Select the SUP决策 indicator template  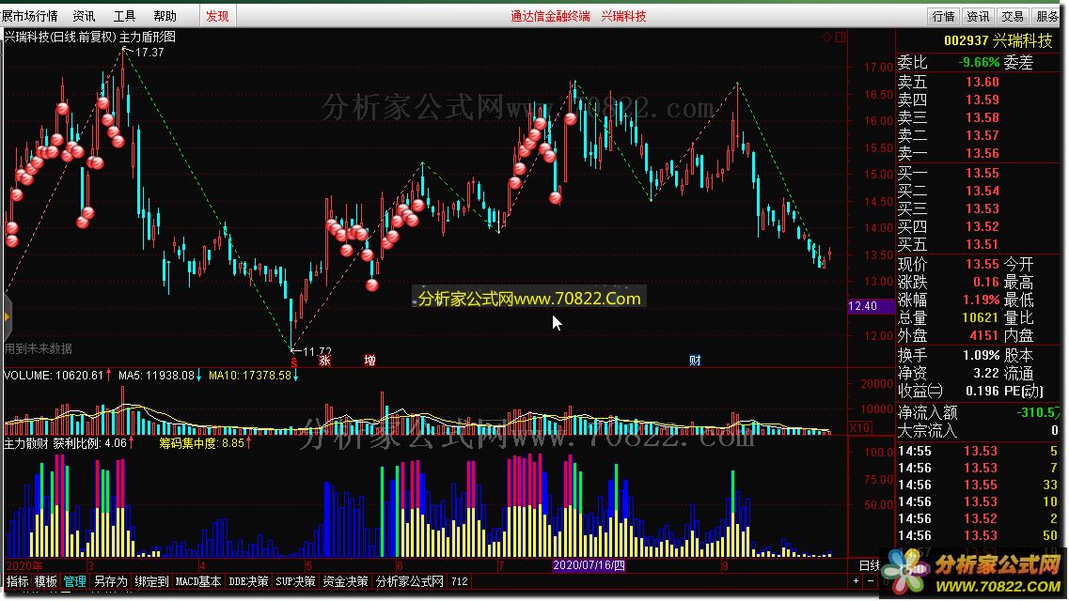[295, 581]
